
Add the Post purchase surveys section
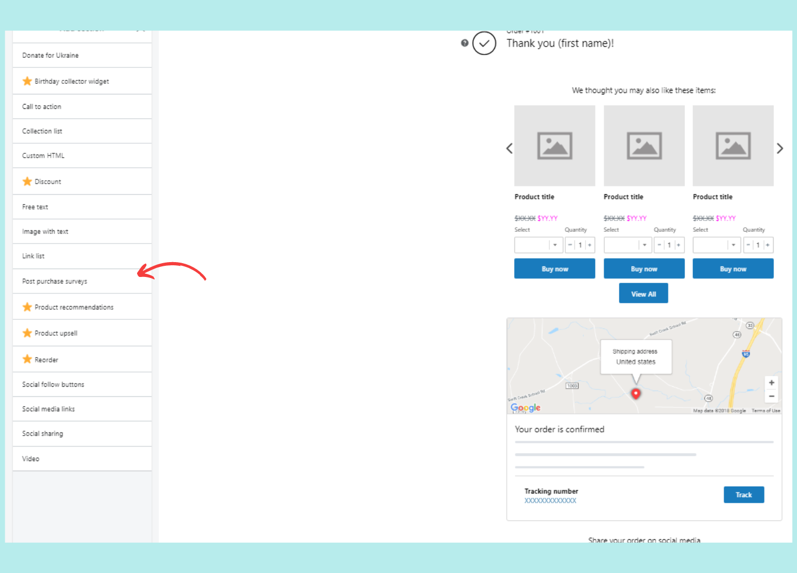coord(82,281)
